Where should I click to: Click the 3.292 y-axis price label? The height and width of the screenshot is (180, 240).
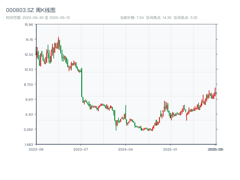tap(29, 129)
